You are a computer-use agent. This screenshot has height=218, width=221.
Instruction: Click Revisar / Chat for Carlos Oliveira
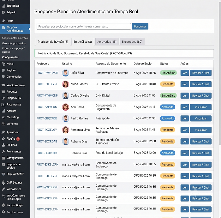pyautogui.click(x=201, y=96)
